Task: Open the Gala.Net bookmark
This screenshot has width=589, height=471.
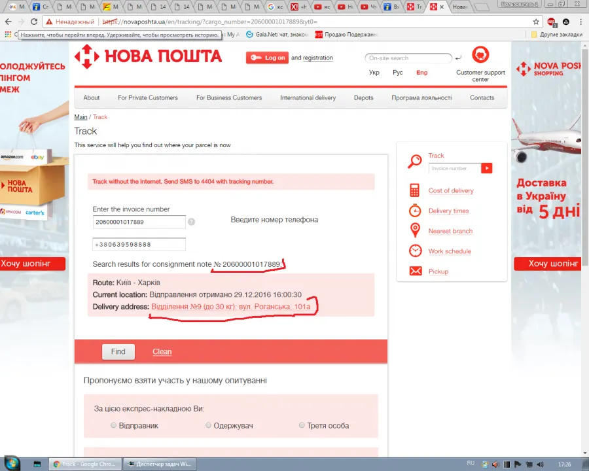Action: point(277,35)
